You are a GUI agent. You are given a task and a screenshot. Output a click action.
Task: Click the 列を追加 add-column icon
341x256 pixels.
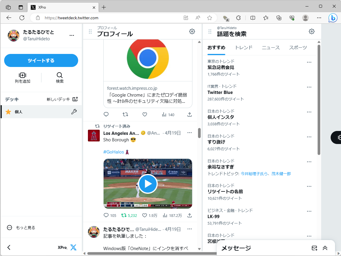[22, 75]
